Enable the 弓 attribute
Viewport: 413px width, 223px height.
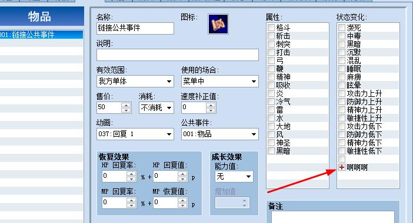tap(271, 60)
